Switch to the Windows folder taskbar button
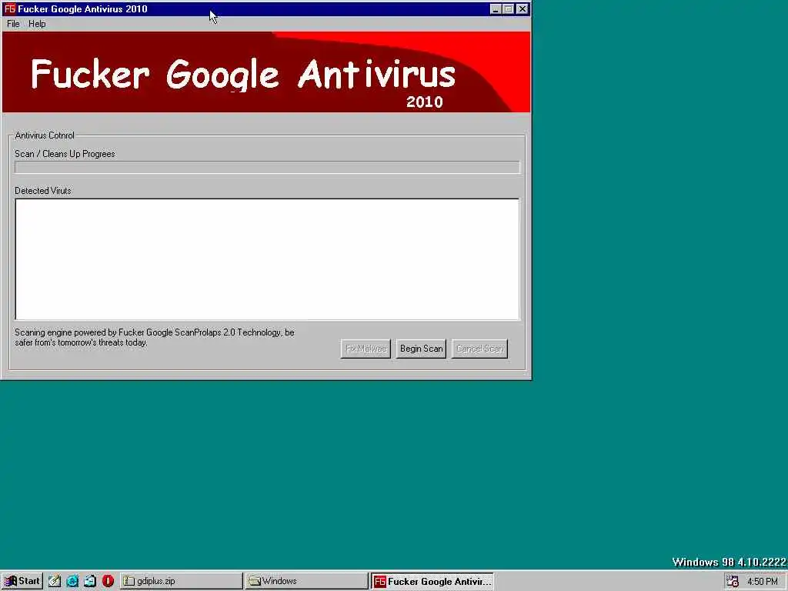The height and width of the screenshot is (591, 788). pos(306,581)
